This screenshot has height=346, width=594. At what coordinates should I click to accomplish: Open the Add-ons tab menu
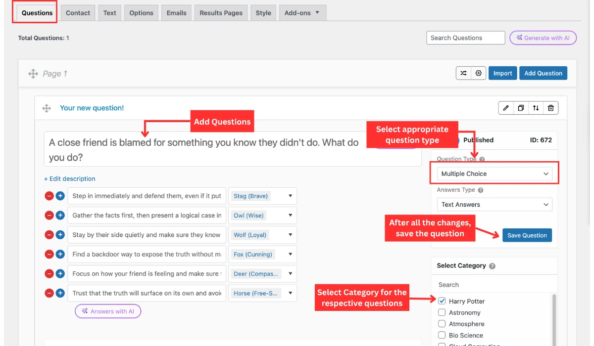coord(302,13)
